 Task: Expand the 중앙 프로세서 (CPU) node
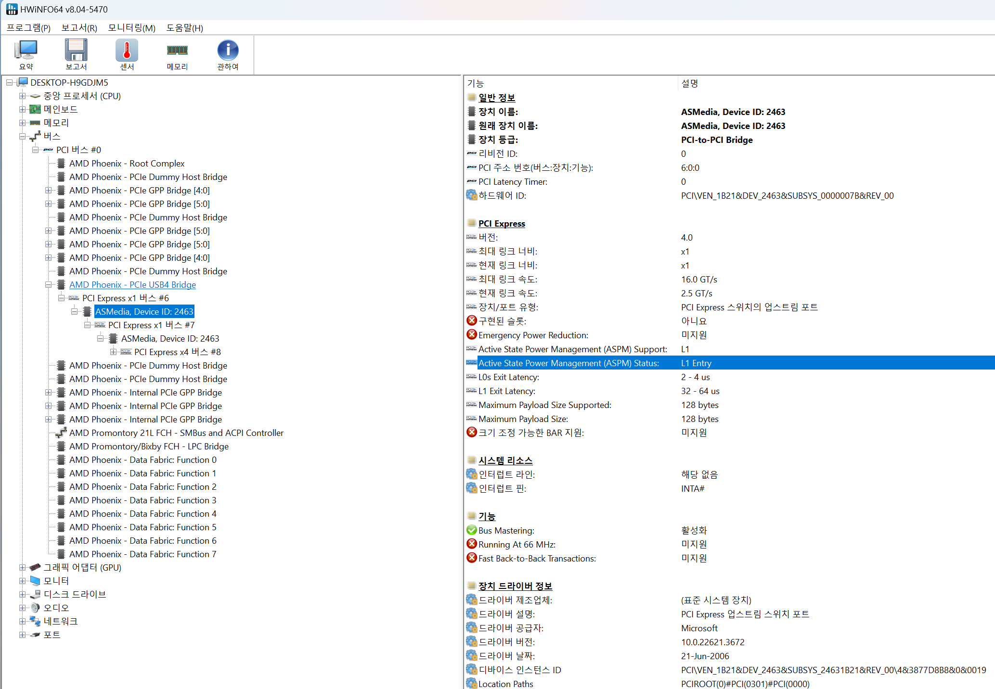click(22, 96)
